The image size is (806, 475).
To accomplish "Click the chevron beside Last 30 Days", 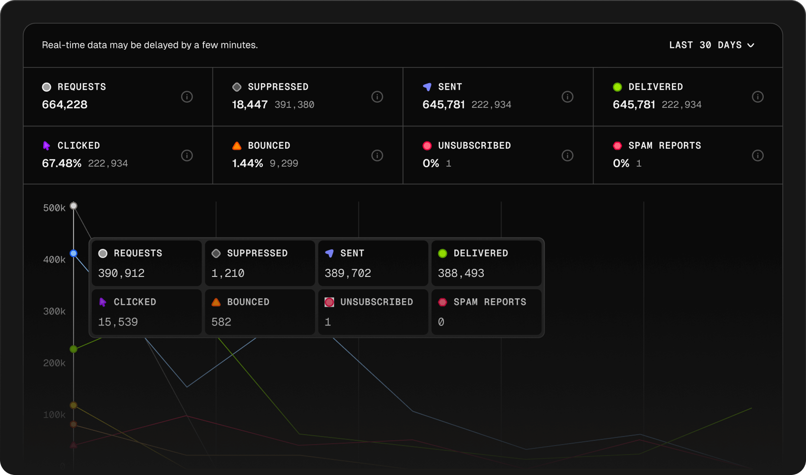I will (751, 46).
